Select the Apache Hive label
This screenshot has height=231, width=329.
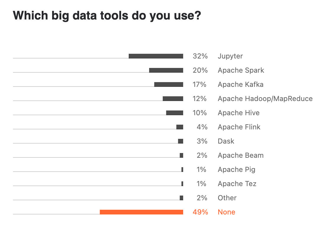coord(238,113)
